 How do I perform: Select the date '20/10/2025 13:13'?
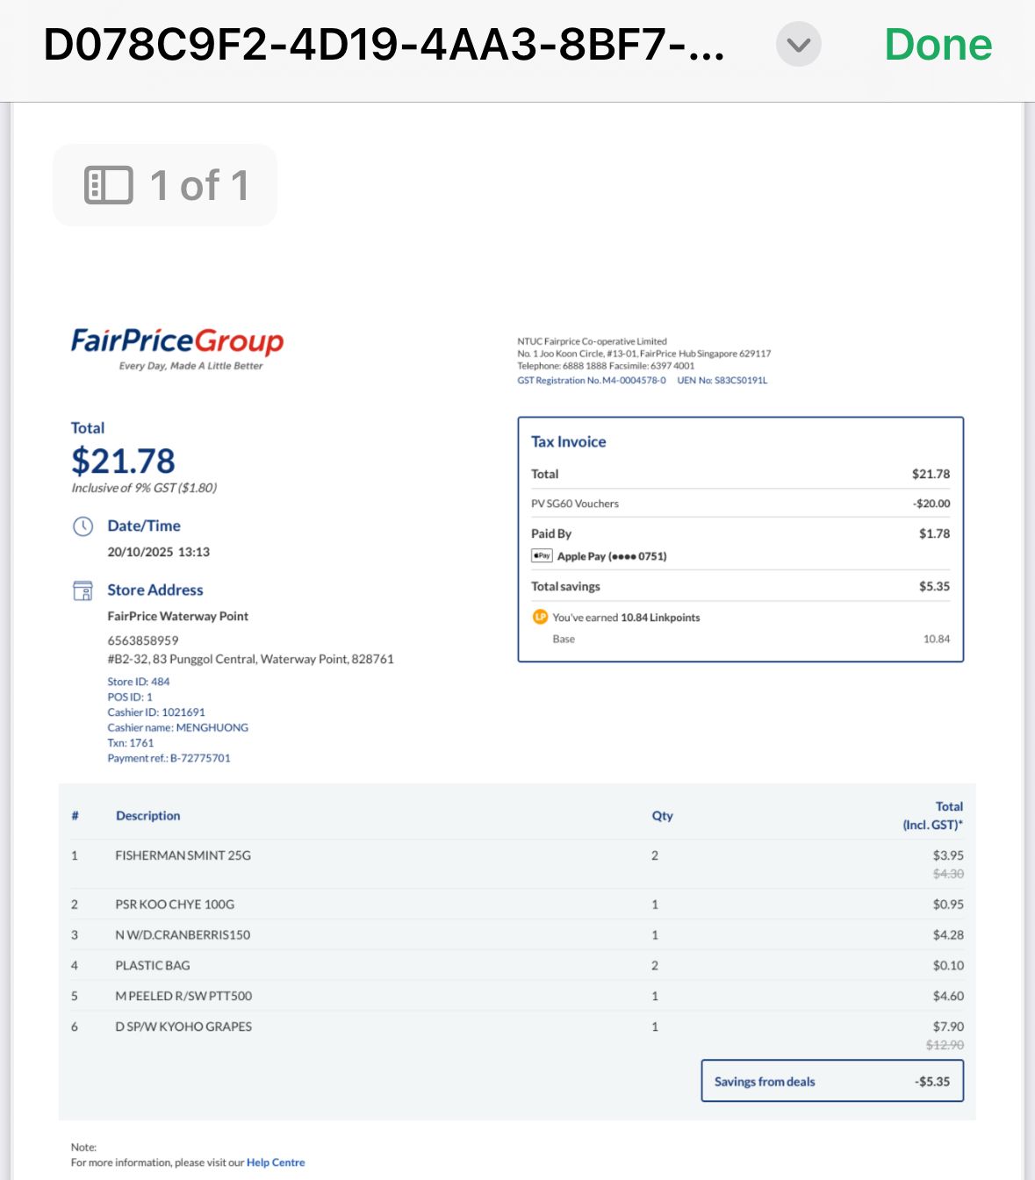point(159,552)
